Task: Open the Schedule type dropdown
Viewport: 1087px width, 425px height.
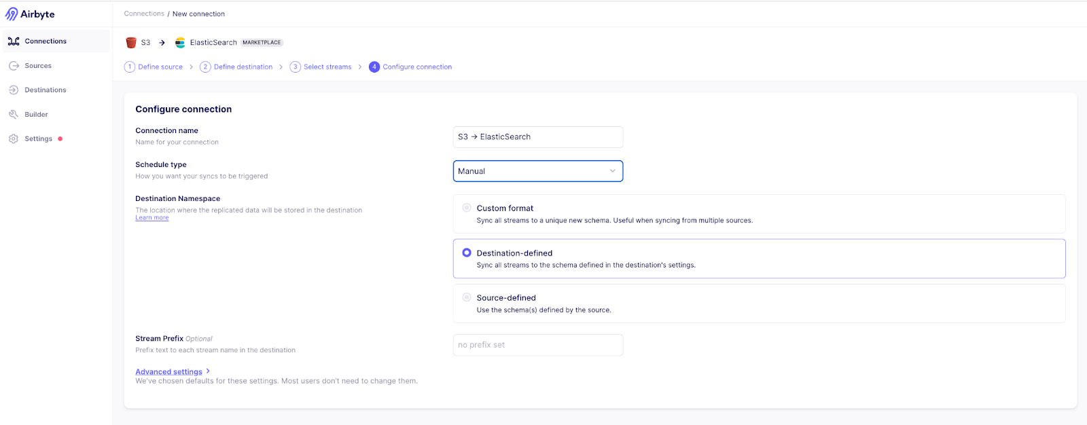Action: (537, 171)
